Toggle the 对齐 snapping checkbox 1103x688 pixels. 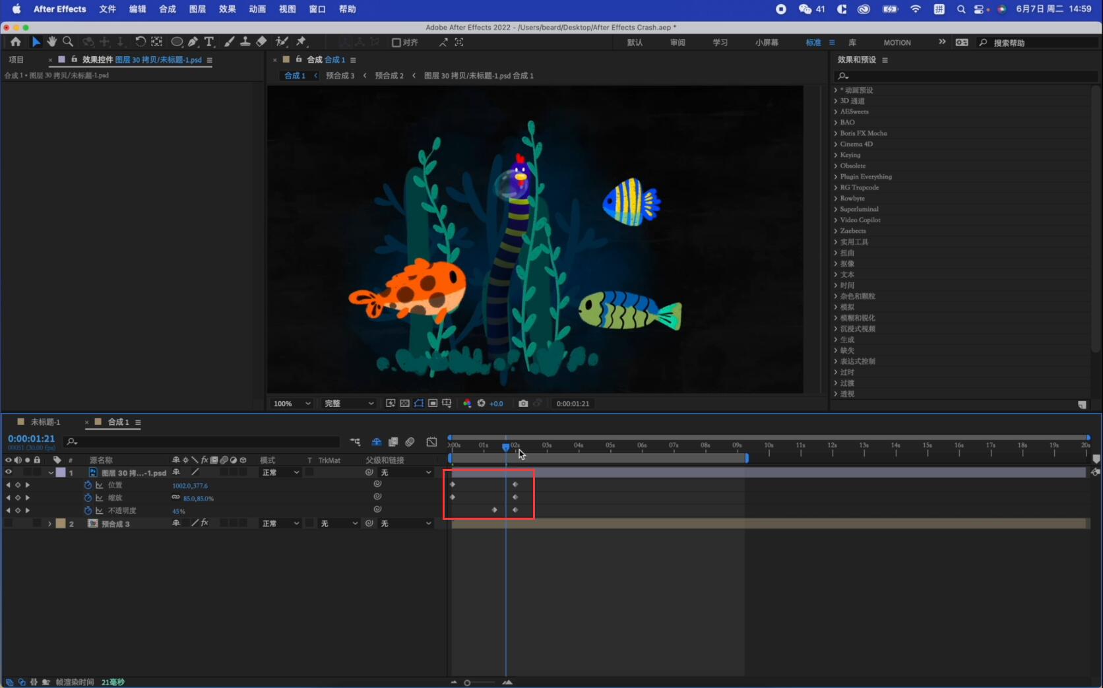click(396, 42)
